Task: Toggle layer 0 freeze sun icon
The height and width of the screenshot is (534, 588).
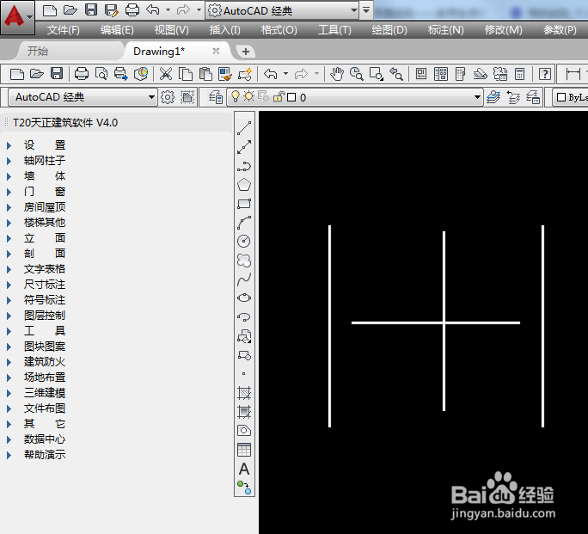Action: 248,96
